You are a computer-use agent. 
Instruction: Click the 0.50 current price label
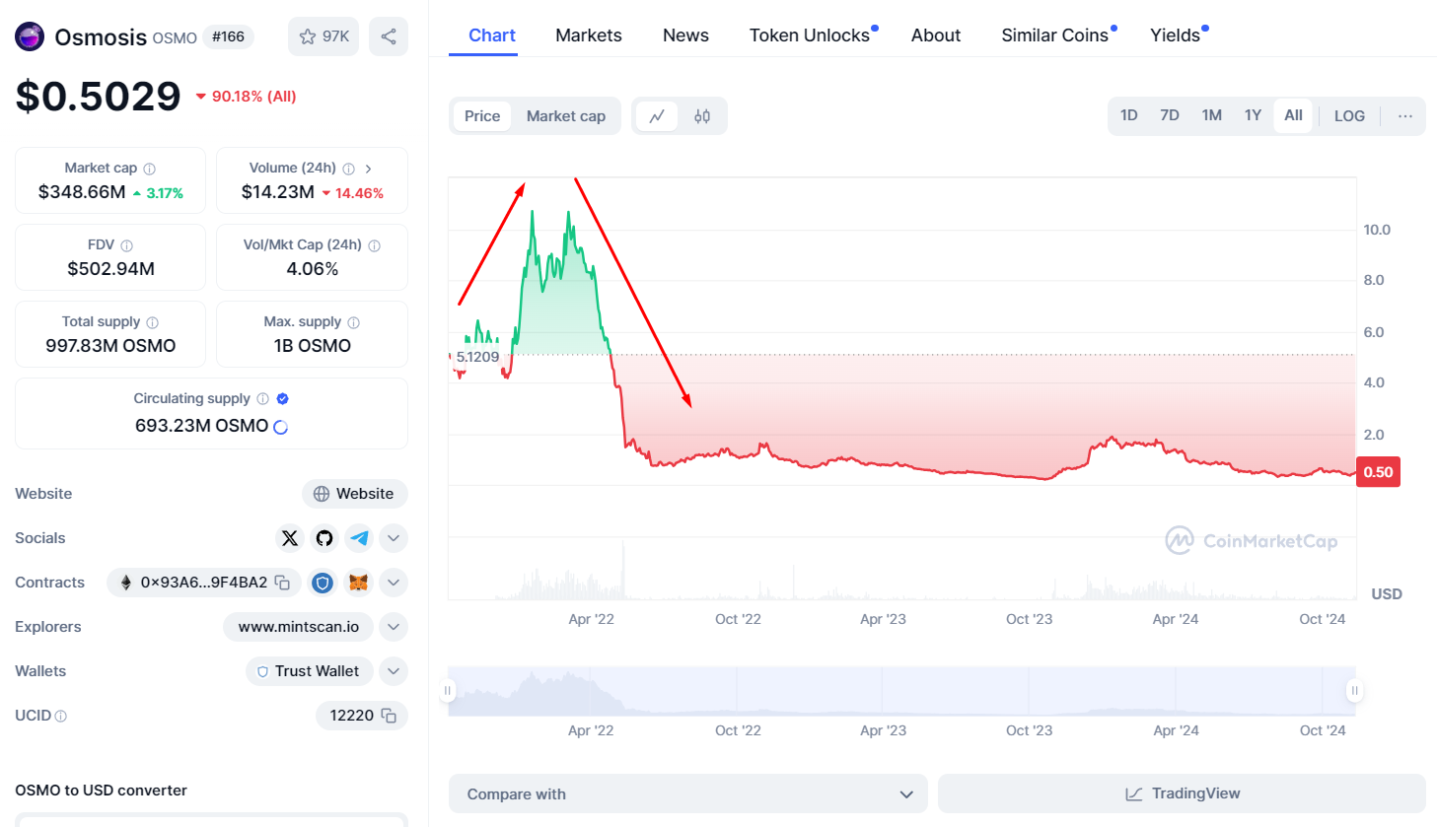(1378, 472)
